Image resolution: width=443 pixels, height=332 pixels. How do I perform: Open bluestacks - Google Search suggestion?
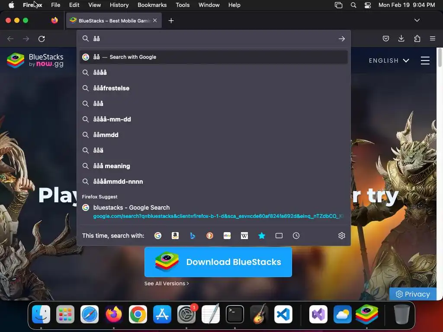click(x=214, y=212)
